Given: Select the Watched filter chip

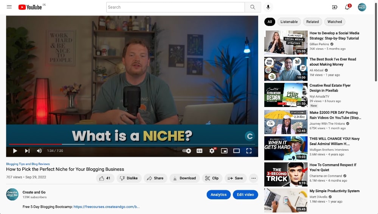Looking at the screenshot, I should [x=335, y=21].
